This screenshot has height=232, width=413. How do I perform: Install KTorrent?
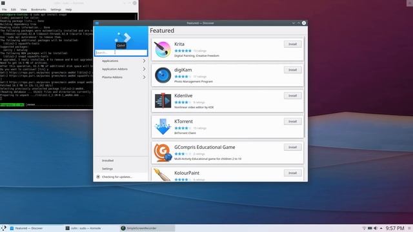292,122
